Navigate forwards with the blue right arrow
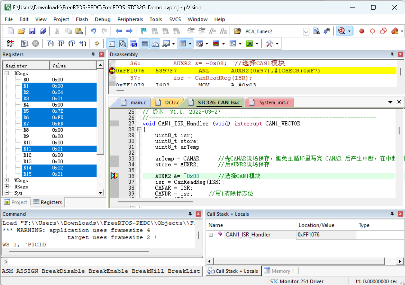This screenshot has width=405, height=285. [x=129, y=31]
